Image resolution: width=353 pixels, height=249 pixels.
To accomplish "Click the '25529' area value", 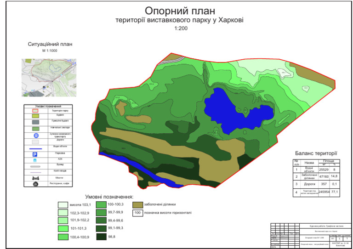I will (324, 170).
